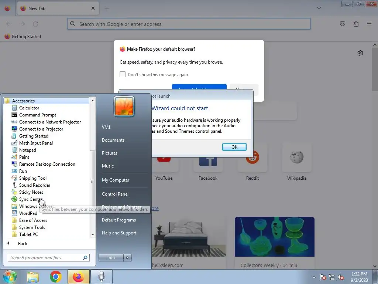The height and width of the screenshot is (284, 378).
Task: Launch Sticky Notes
Action: 31,192
